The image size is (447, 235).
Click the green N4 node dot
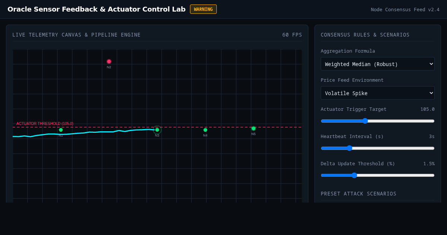[205, 130]
